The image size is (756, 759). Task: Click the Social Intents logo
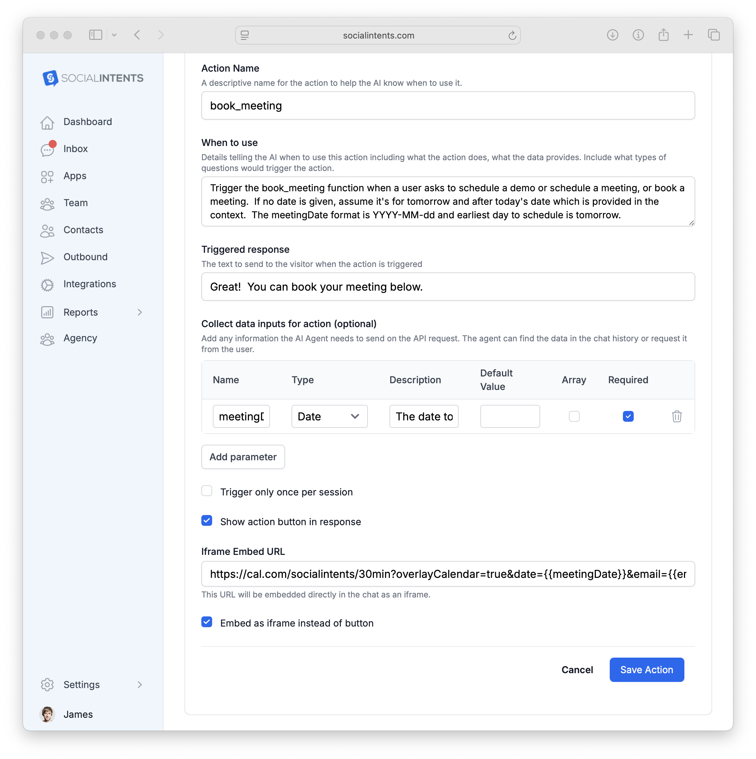point(93,78)
